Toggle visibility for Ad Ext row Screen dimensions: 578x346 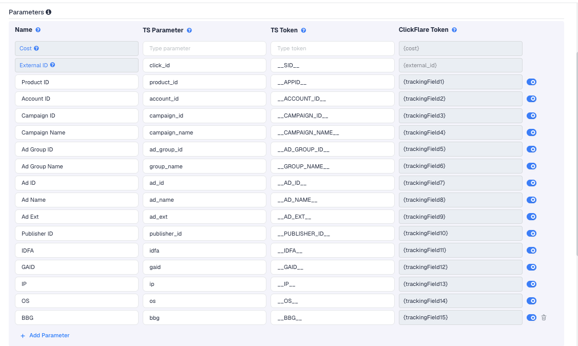point(531,217)
